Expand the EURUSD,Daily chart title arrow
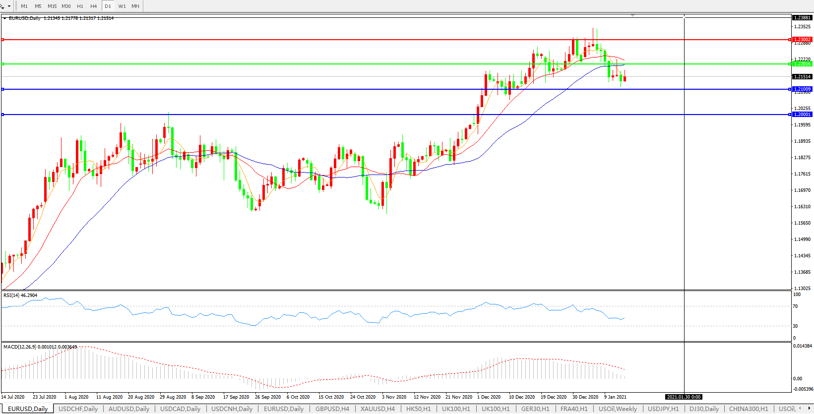Screen dimensions: 814x414 click(x=5, y=18)
